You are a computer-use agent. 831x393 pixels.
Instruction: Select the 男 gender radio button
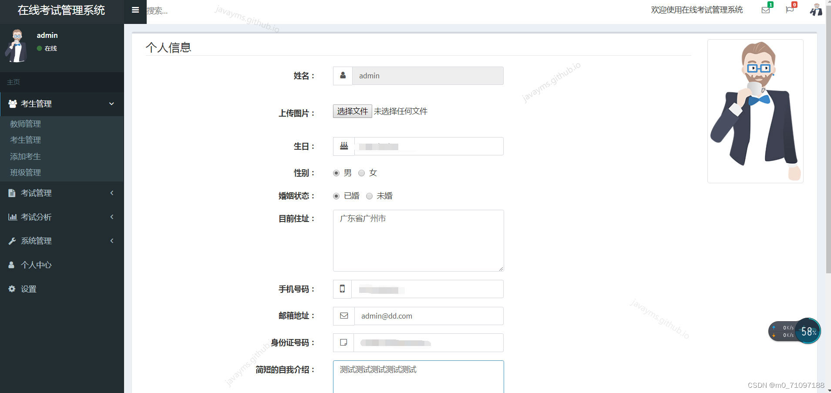336,173
